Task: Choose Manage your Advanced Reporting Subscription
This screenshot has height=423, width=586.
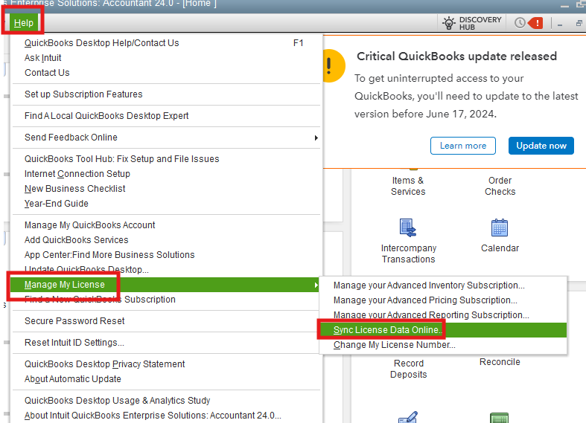Action: pyautogui.click(x=443, y=315)
